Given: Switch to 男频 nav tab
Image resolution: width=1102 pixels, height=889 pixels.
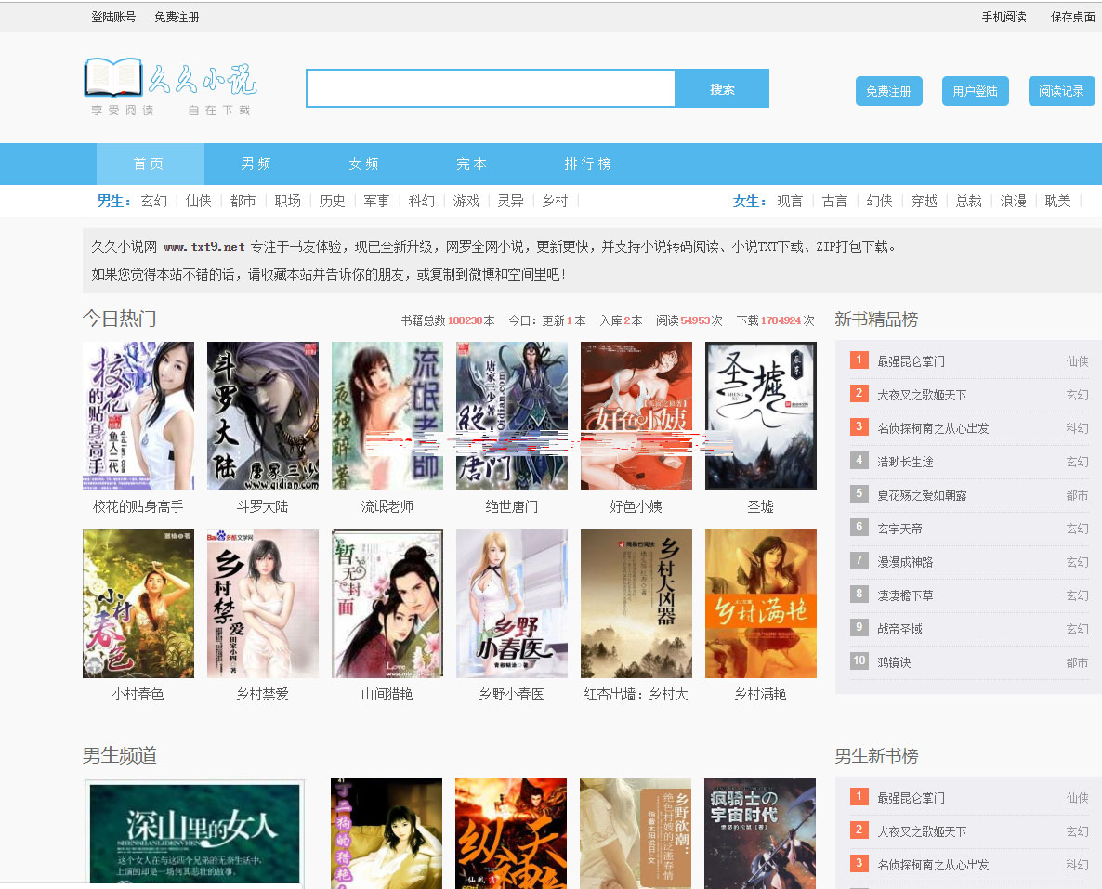Looking at the screenshot, I should pyautogui.click(x=256, y=163).
